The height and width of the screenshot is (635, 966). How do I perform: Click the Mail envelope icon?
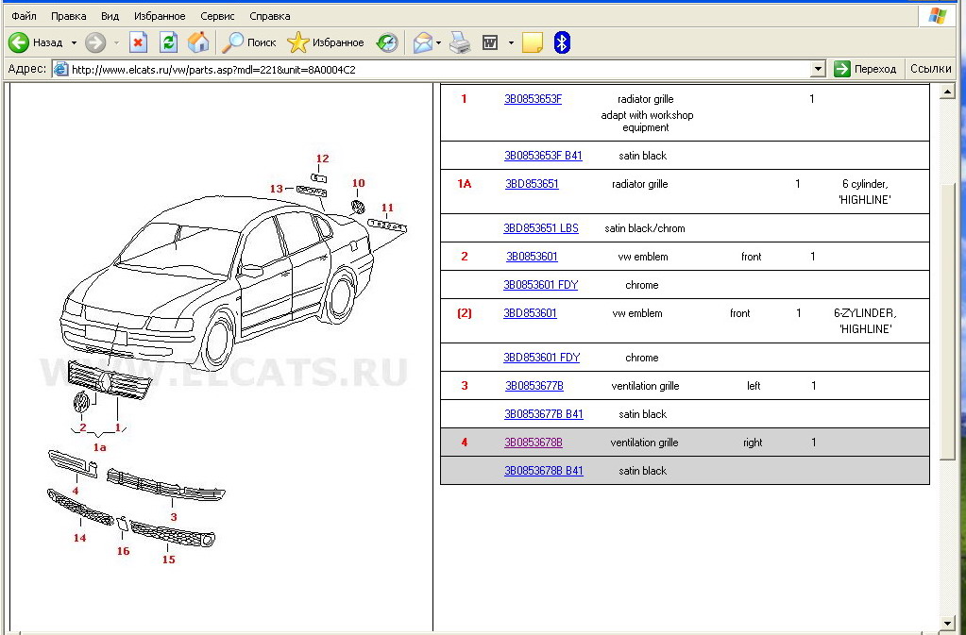pos(423,42)
